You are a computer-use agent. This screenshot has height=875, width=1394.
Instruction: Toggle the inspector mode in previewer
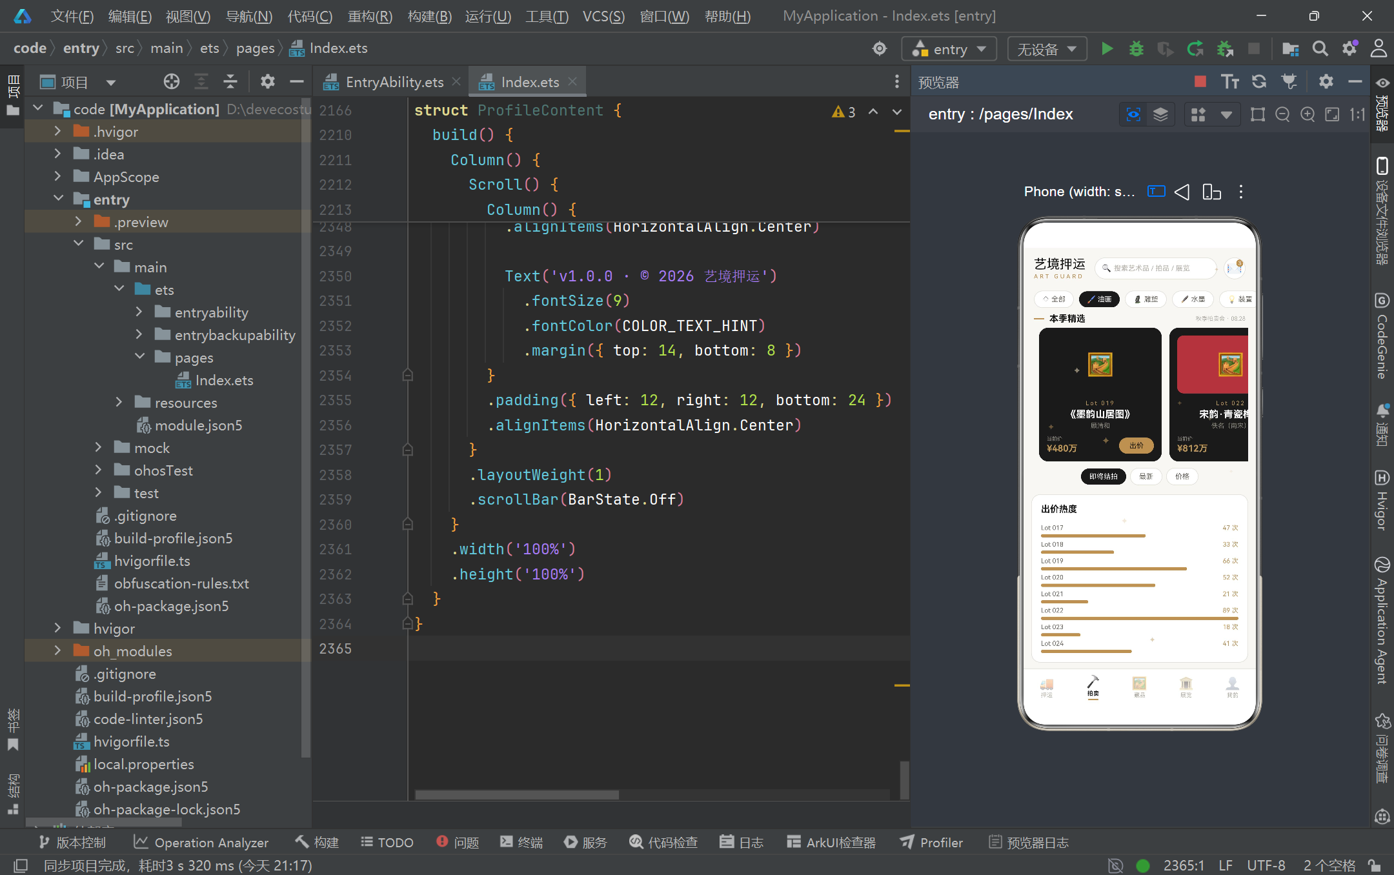coord(1133,115)
